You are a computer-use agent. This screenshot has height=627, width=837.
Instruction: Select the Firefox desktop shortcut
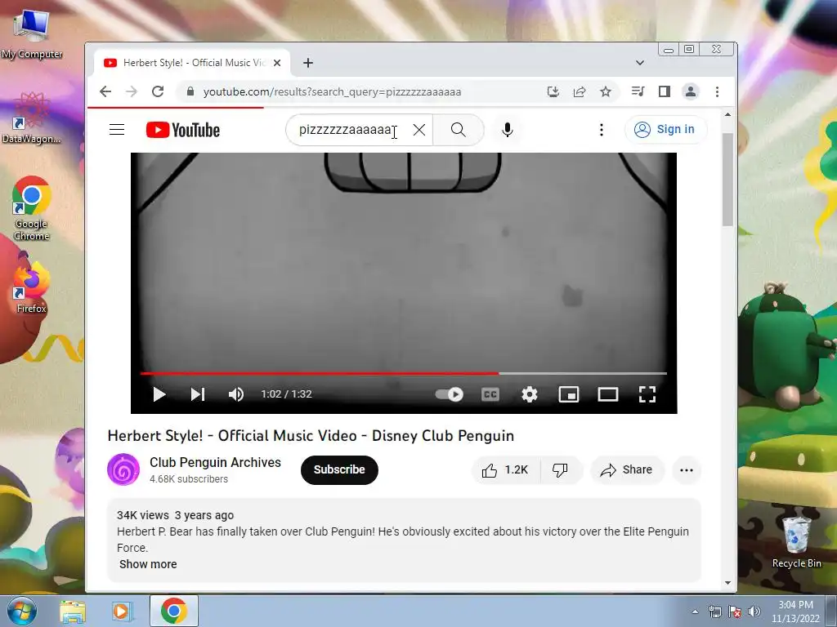tap(32, 287)
